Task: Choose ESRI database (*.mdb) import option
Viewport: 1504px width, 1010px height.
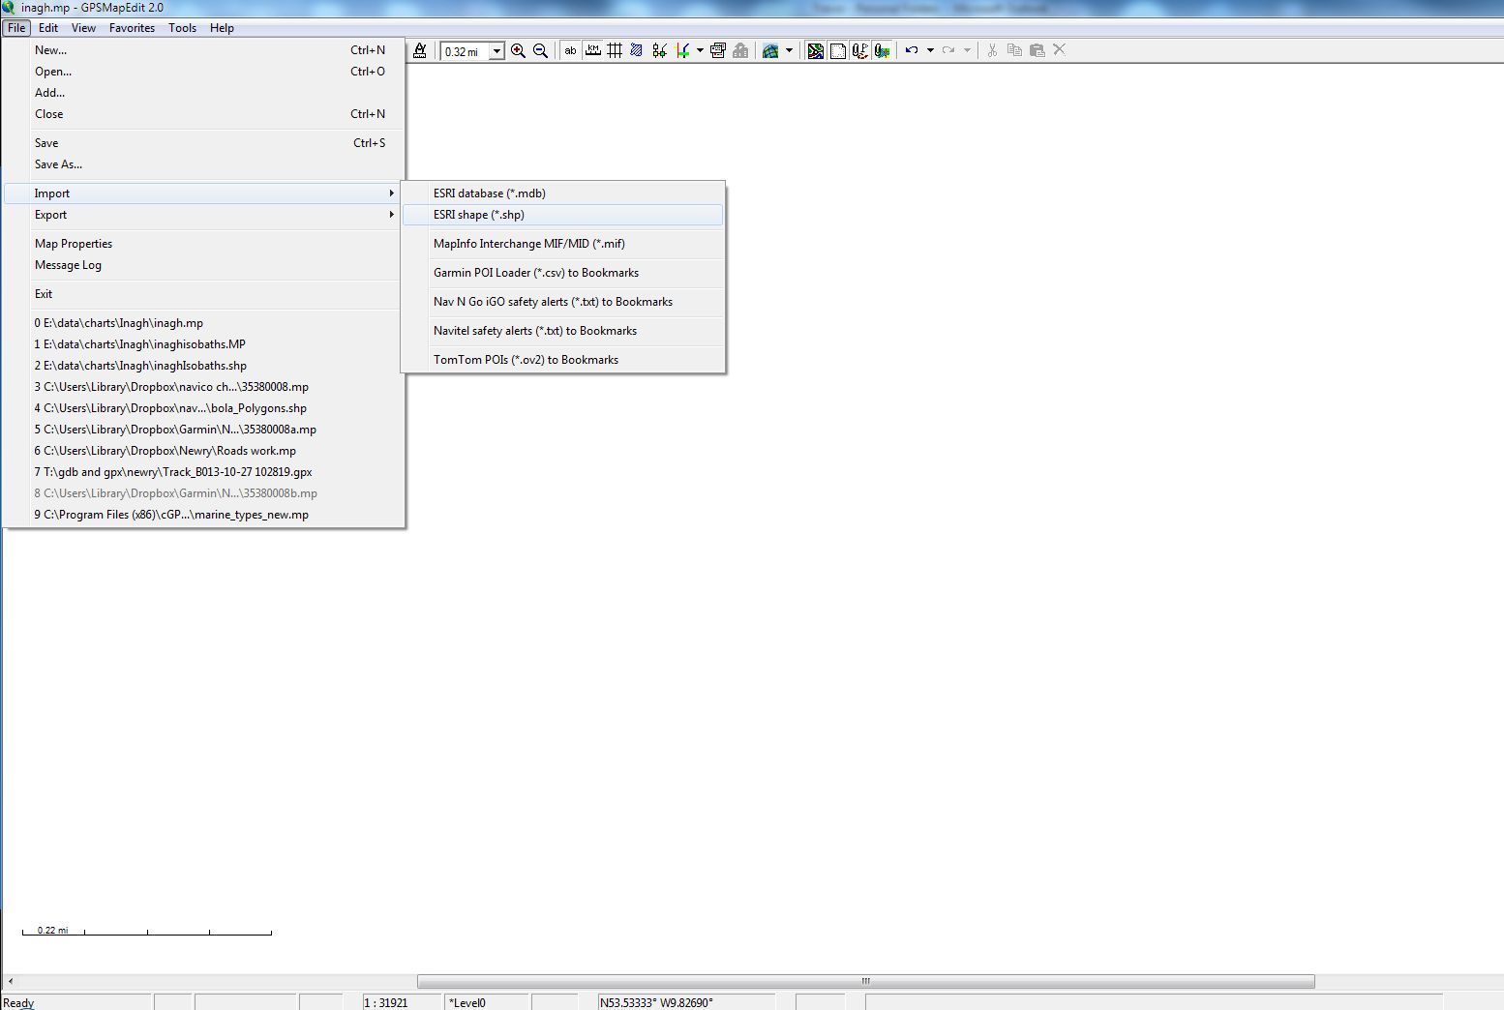Action: [x=563, y=193]
